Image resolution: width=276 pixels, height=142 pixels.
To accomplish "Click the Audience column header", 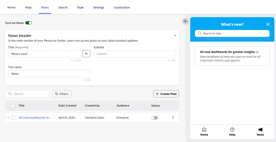I will point(123,105).
